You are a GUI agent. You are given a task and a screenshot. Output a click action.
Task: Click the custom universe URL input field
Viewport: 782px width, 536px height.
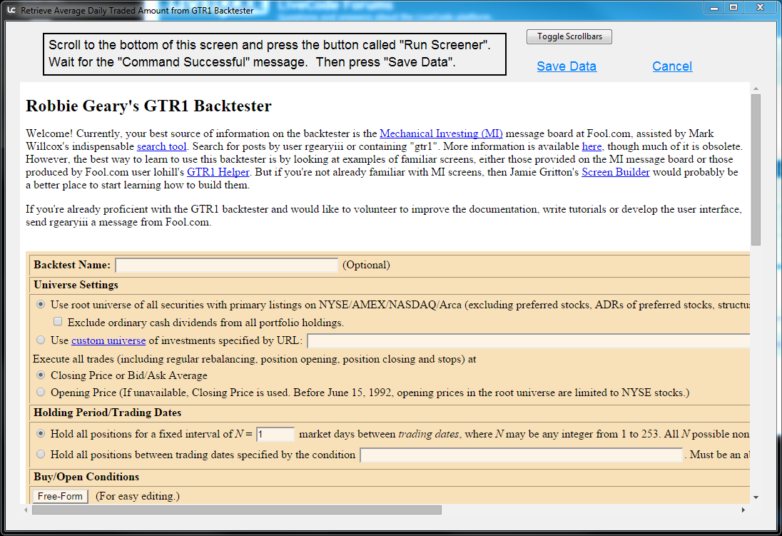click(529, 341)
